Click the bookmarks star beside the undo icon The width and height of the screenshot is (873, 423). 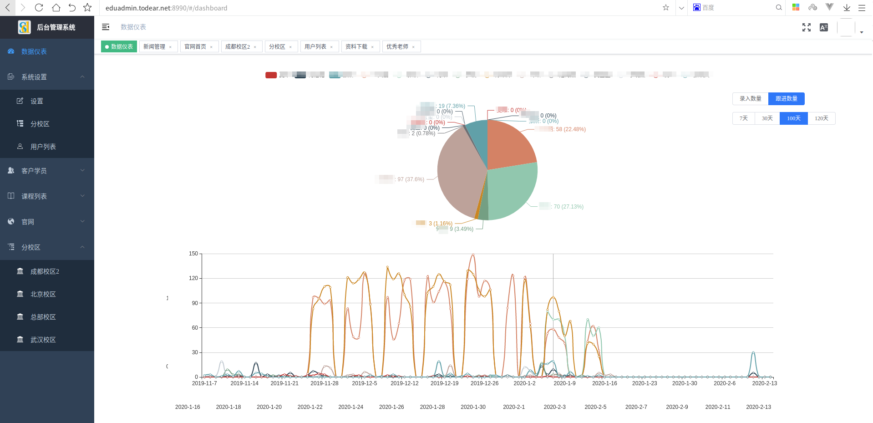[x=87, y=8]
